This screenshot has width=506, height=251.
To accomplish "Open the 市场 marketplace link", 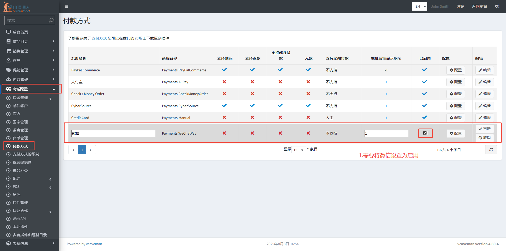I will click(139, 38).
